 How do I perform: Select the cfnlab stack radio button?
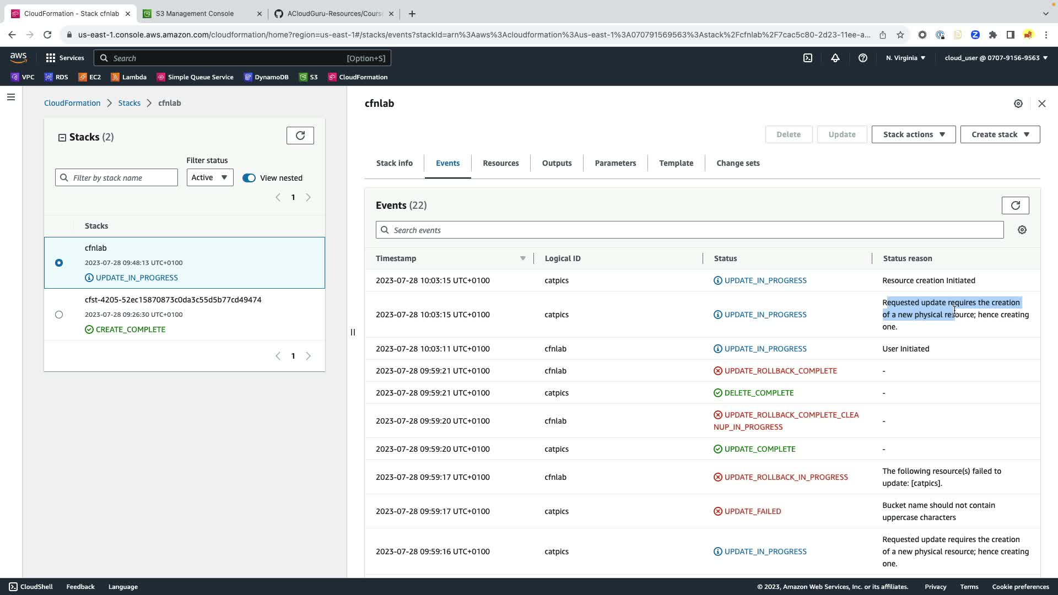pos(59,263)
